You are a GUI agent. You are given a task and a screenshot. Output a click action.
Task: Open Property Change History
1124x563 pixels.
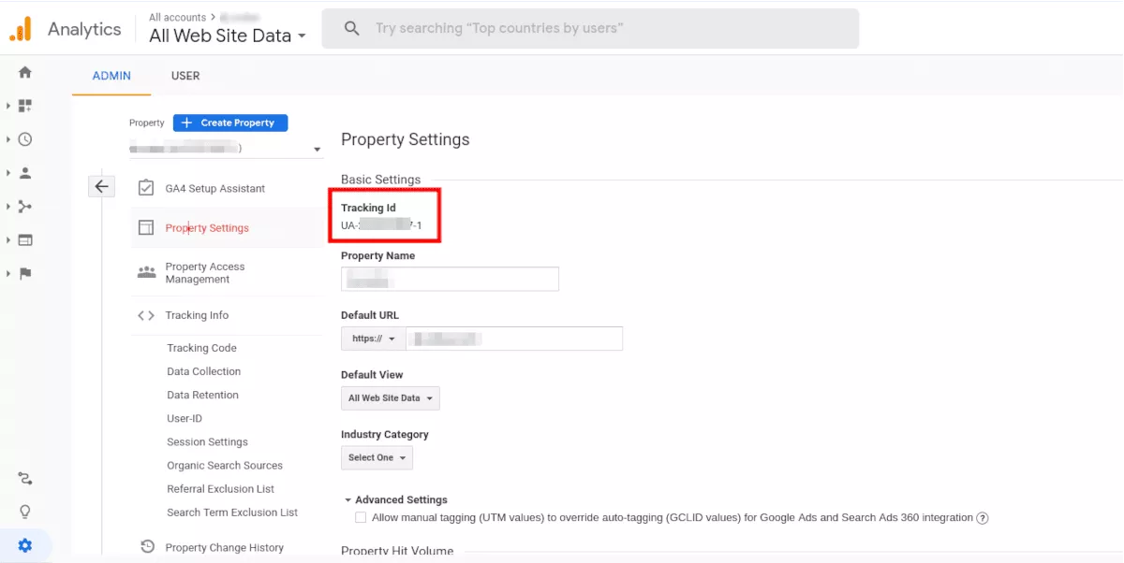[225, 547]
